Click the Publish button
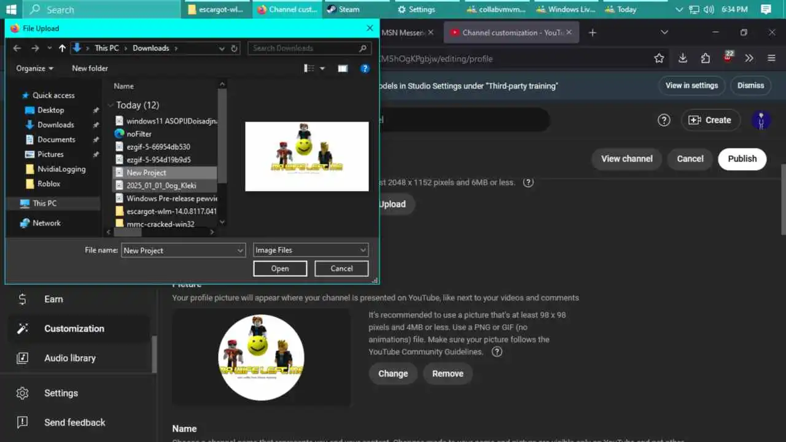786x442 pixels. pos(742,158)
